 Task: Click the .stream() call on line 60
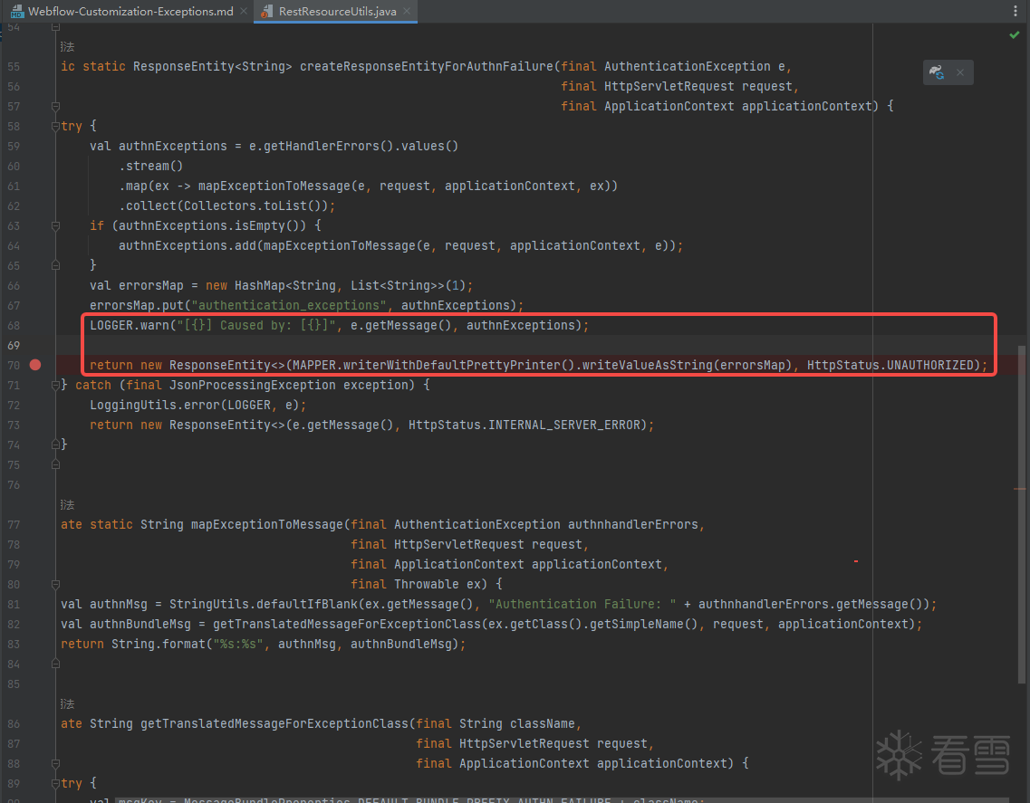coord(151,166)
